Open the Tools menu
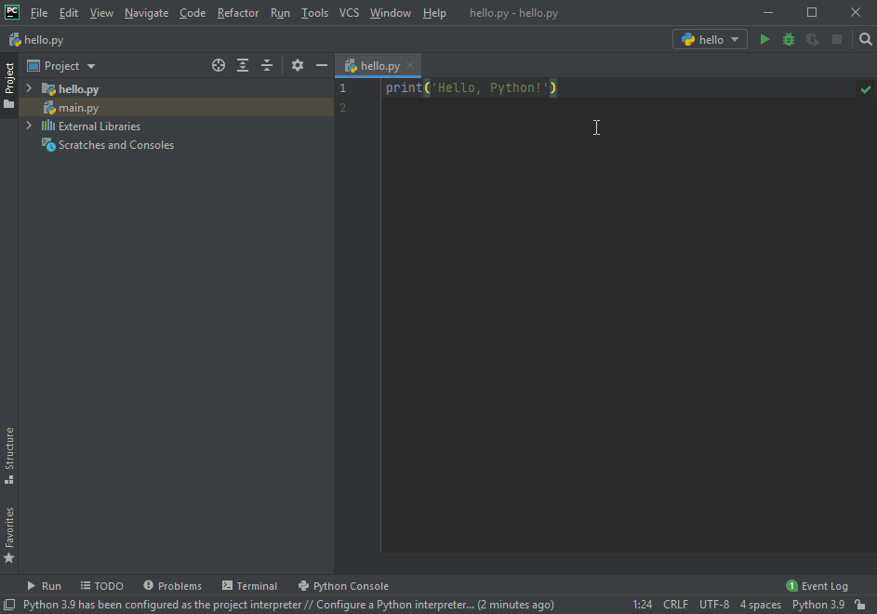Image resolution: width=877 pixels, height=614 pixels. tap(314, 13)
